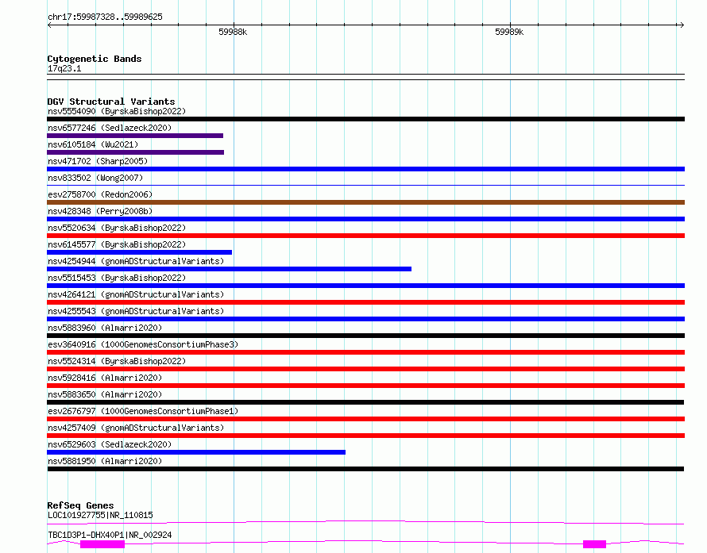This screenshot has width=707, height=553.
Task: Open the esv2758700 (Redon2006) label
Action: [x=100, y=194]
